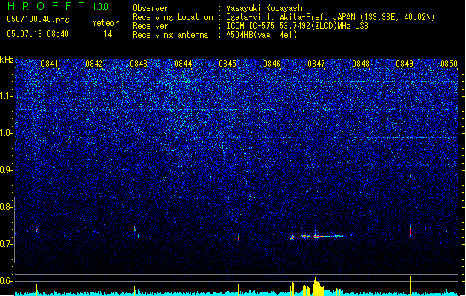
Task: Click the tall red echo spike near 0849
Action: tap(410, 230)
